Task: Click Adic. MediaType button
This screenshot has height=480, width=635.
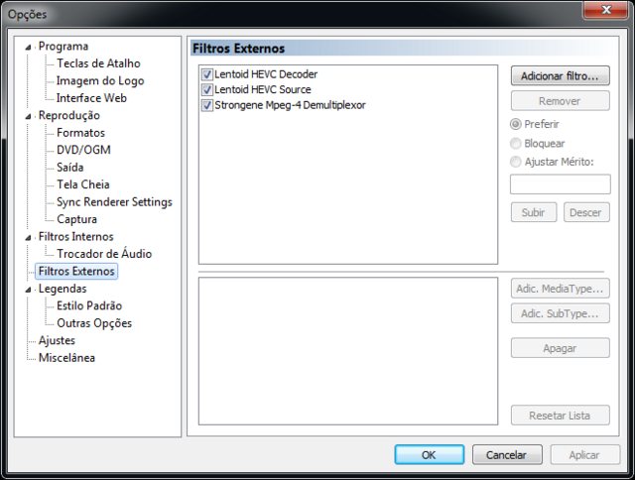Action: pos(560,289)
